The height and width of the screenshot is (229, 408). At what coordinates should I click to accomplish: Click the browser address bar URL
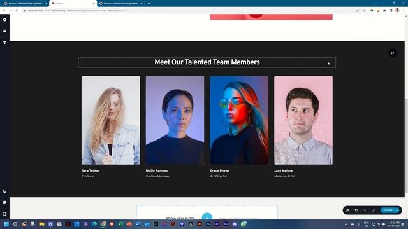tap(78, 10)
